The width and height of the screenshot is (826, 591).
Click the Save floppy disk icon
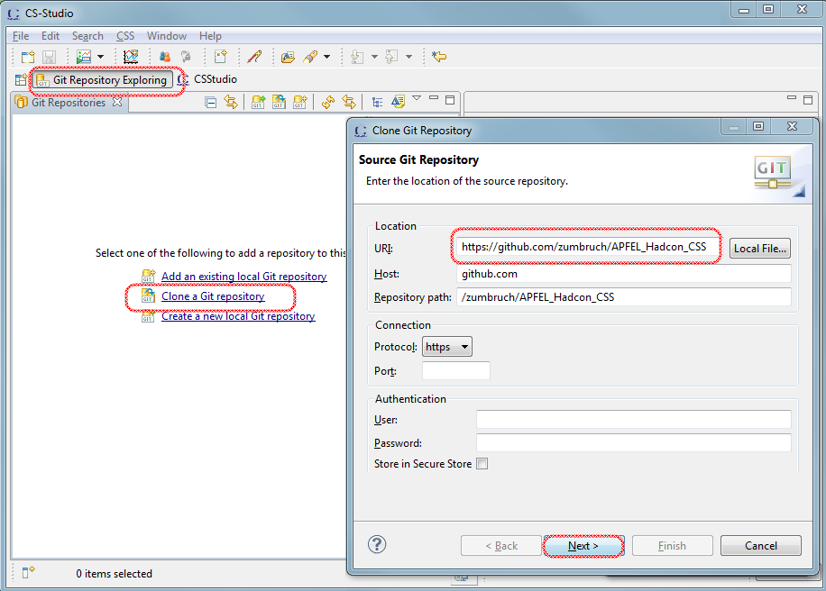[x=49, y=57]
